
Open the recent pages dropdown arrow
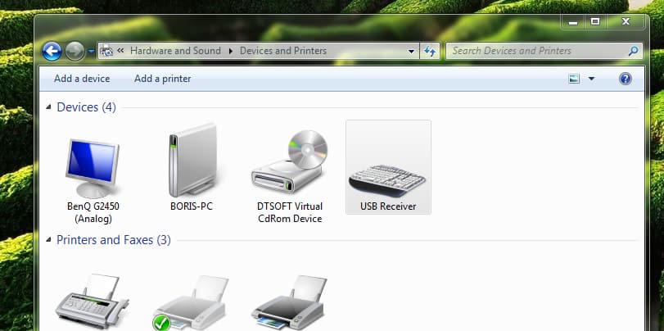[x=91, y=51]
